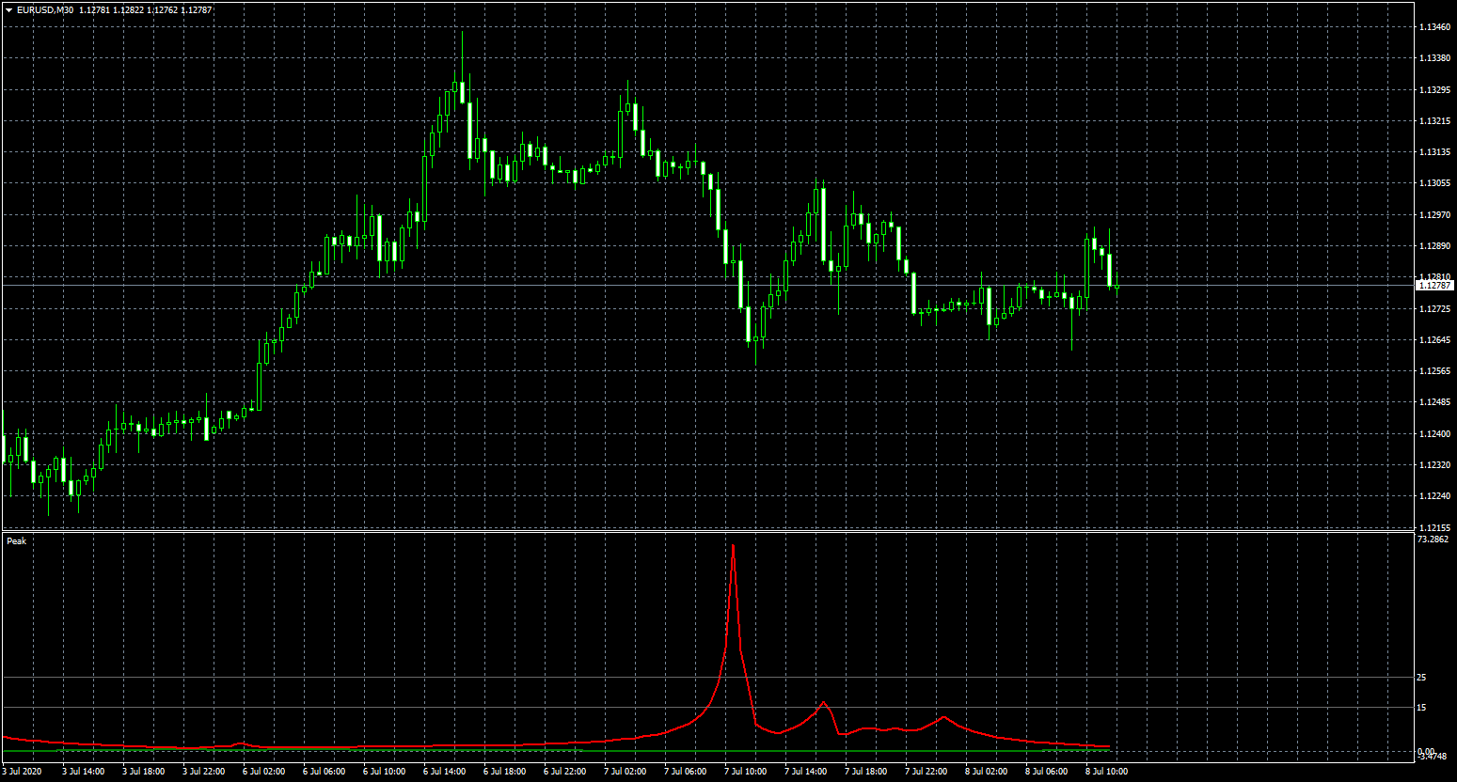This screenshot has height=782, width=1457.
Task: Click the 1.13295 price axis label
Action: (x=1433, y=90)
